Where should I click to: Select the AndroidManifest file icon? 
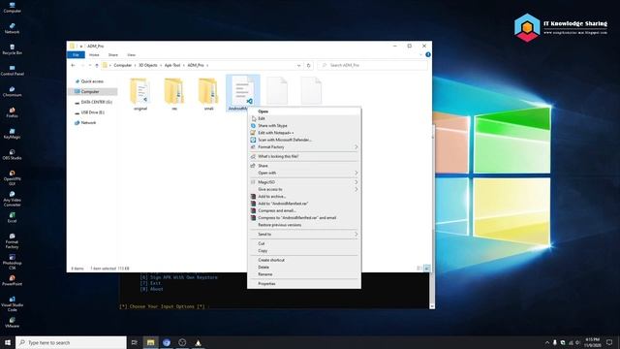point(242,92)
